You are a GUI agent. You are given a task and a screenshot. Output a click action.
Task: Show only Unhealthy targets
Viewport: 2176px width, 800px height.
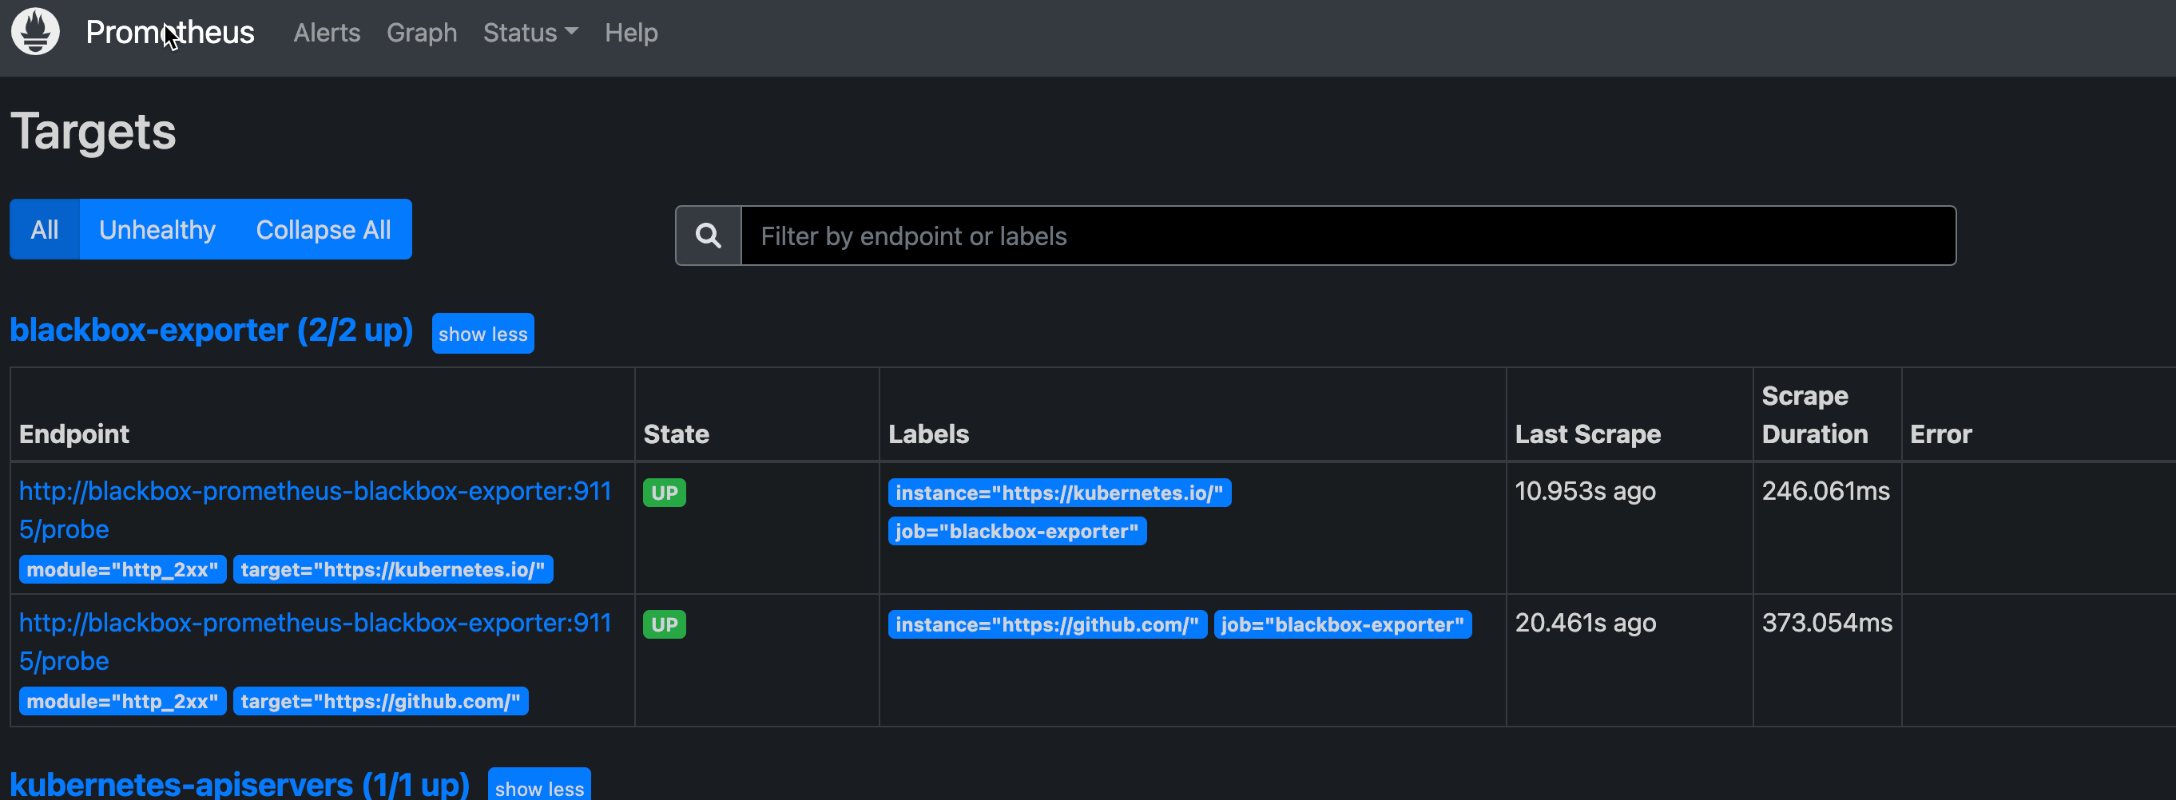click(x=157, y=229)
